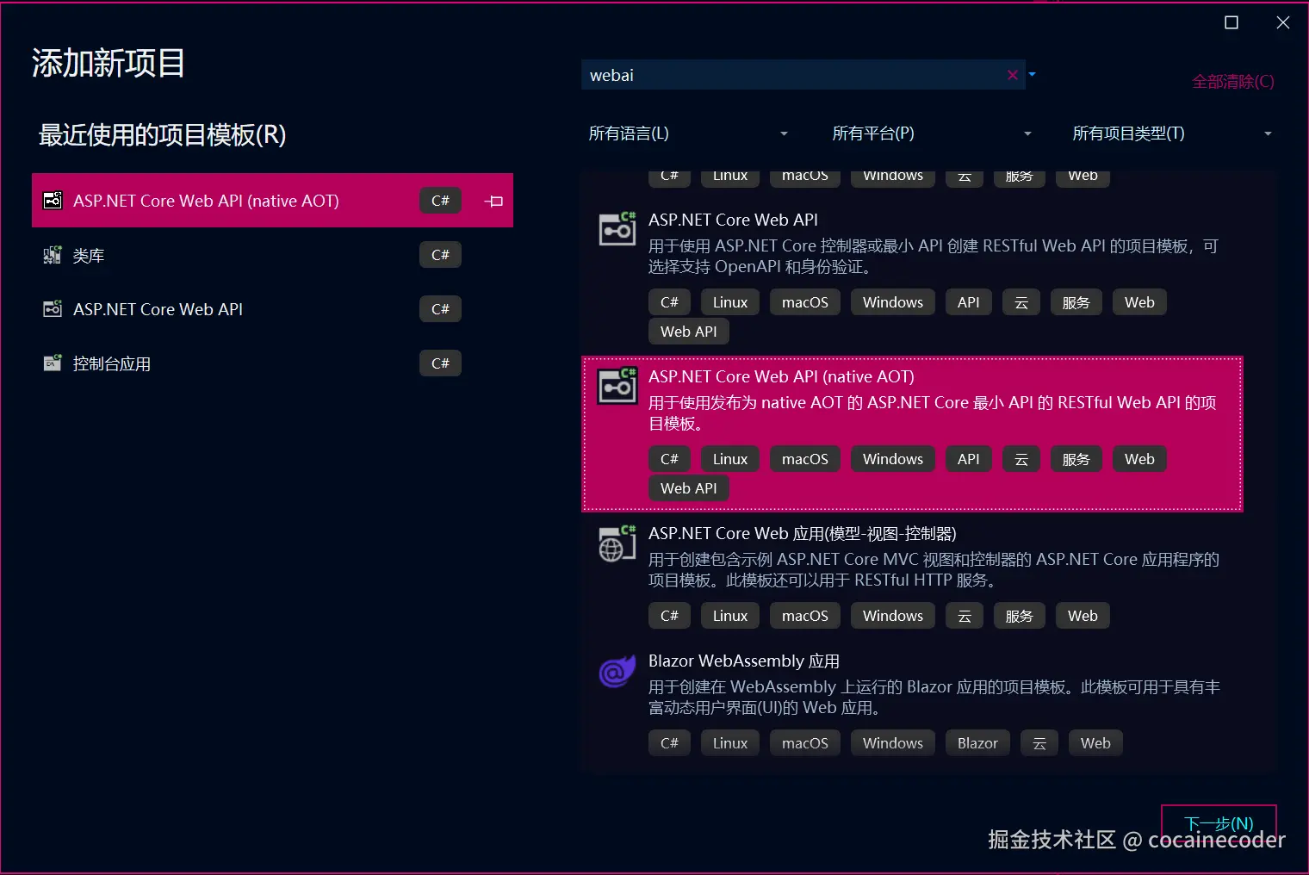1309x875 pixels.
Task: Click 云 tag under Blazor WebAssembly 应用
Action: (1039, 743)
